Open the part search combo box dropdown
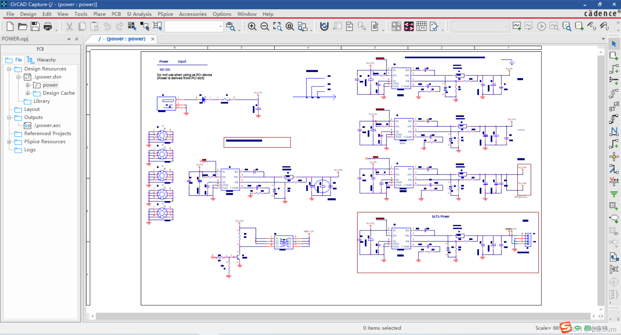The height and width of the screenshot is (335, 621). 220,26
